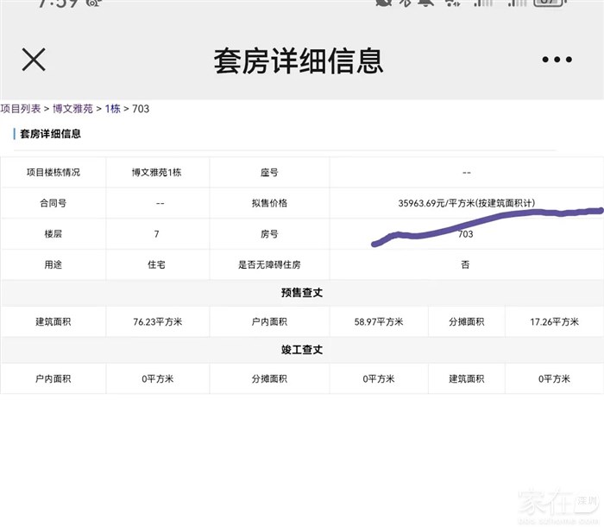Screen dimensions: 604x527
Task: Open the three-dot more options menu
Action: [557, 60]
